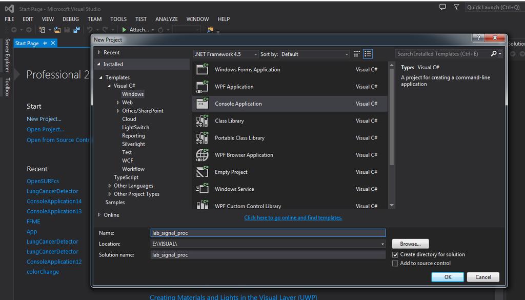
Task: Expand the Web template category
Action: click(x=118, y=103)
